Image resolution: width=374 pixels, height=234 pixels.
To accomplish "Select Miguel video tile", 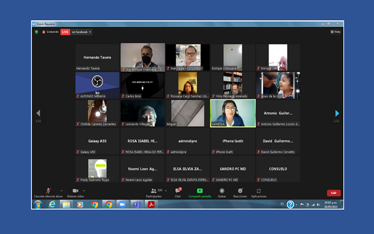I will (188, 113).
